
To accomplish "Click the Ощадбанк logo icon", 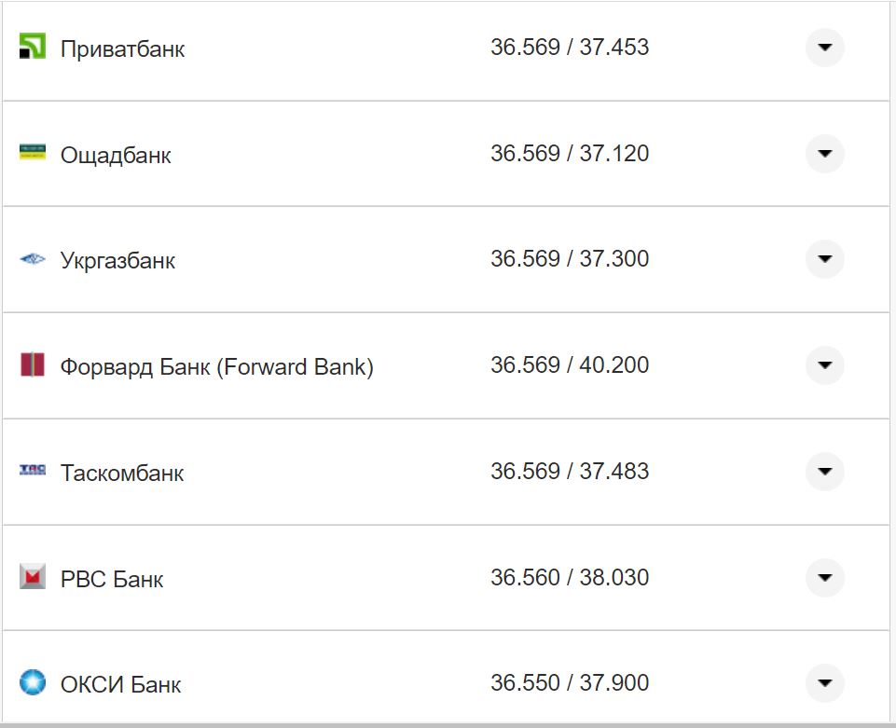I will coord(33,152).
